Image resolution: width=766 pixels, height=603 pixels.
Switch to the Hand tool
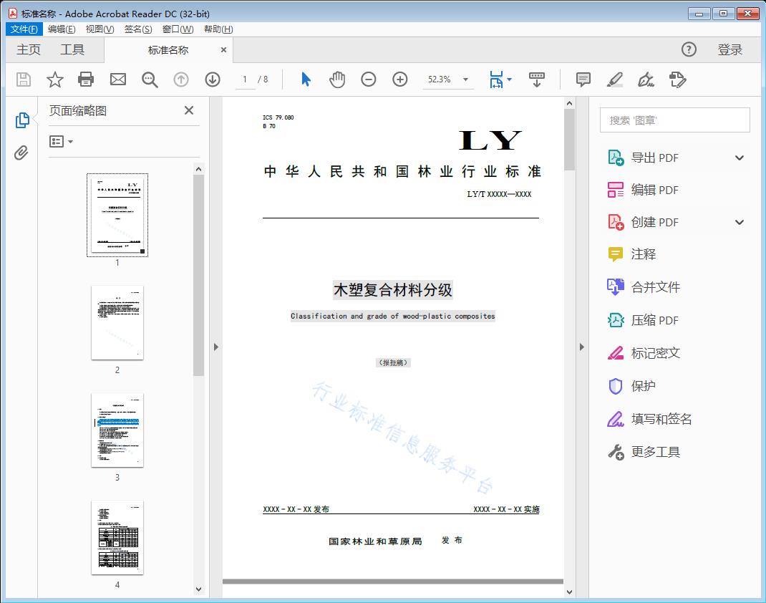click(x=337, y=79)
